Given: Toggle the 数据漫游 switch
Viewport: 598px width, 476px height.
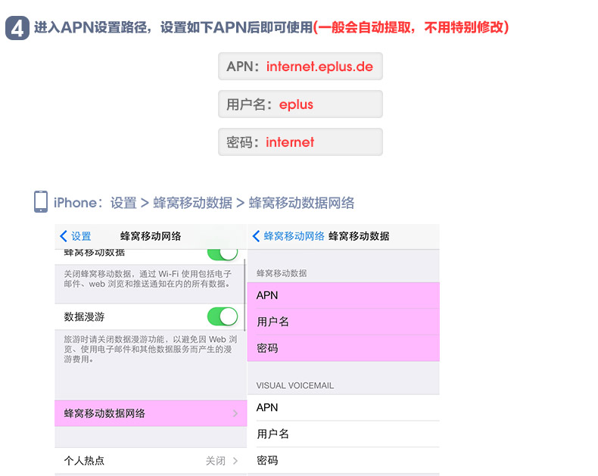Looking at the screenshot, I should (x=222, y=316).
